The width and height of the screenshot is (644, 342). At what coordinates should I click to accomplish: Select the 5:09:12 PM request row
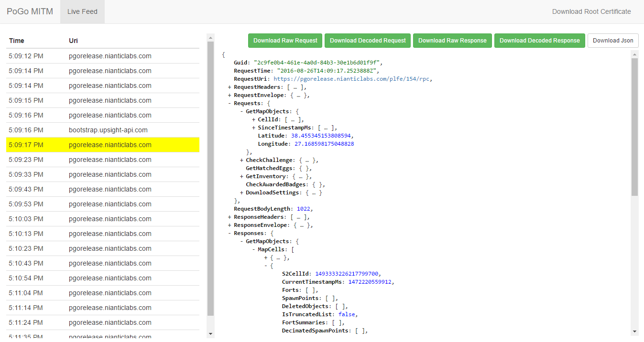tap(103, 56)
